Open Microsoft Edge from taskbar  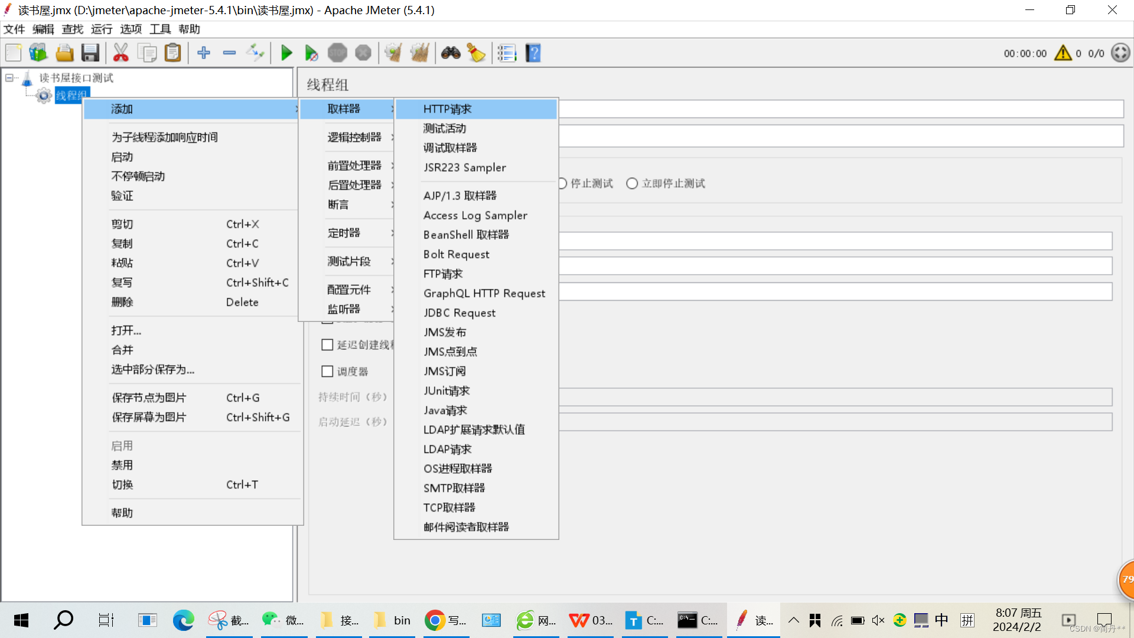tap(183, 620)
